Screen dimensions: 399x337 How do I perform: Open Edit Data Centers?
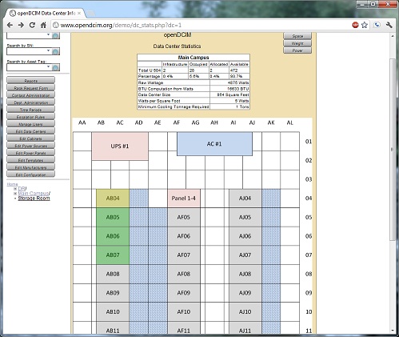click(x=30, y=131)
